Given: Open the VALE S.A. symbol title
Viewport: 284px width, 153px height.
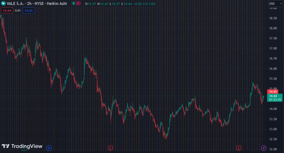Looking at the screenshot, I should [37, 3].
